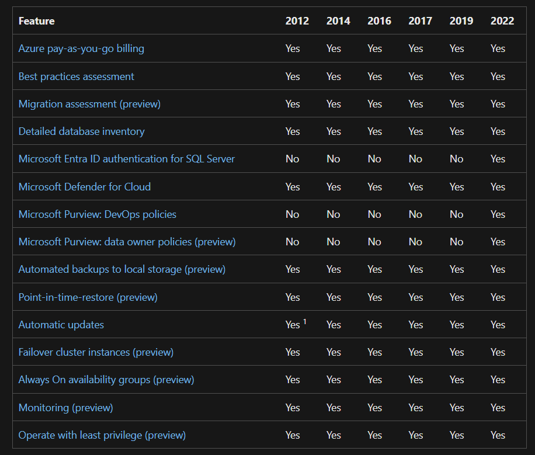Select the Detailed database inventory link
This screenshot has height=455, width=535.
pos(81,131)
